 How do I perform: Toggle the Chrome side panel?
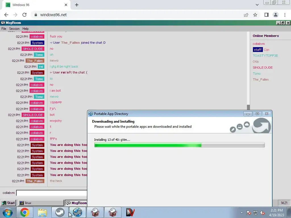pos(267,15)
